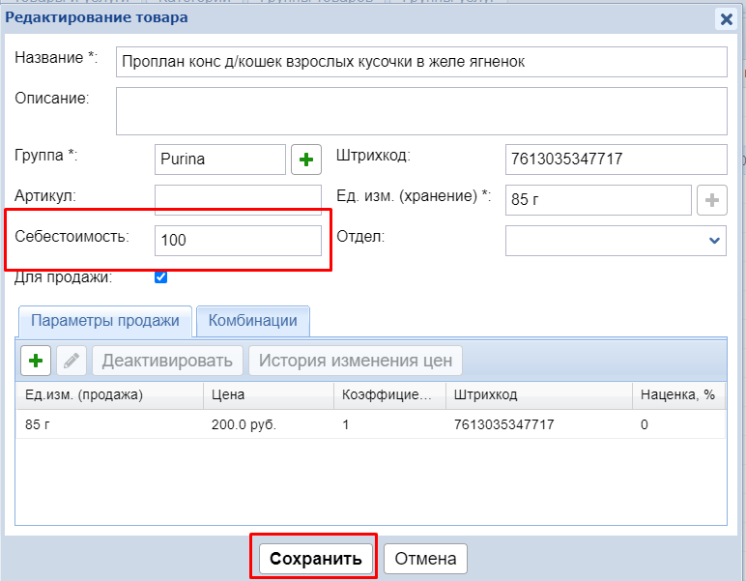The width and height of the screenshot is (746, 581).
Task: Switch to the Комбинации tab
Action: 253,321
